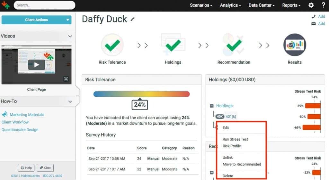Click into the Search field
Viewport: 329px width, 180px height.
(x=44, y=5)
